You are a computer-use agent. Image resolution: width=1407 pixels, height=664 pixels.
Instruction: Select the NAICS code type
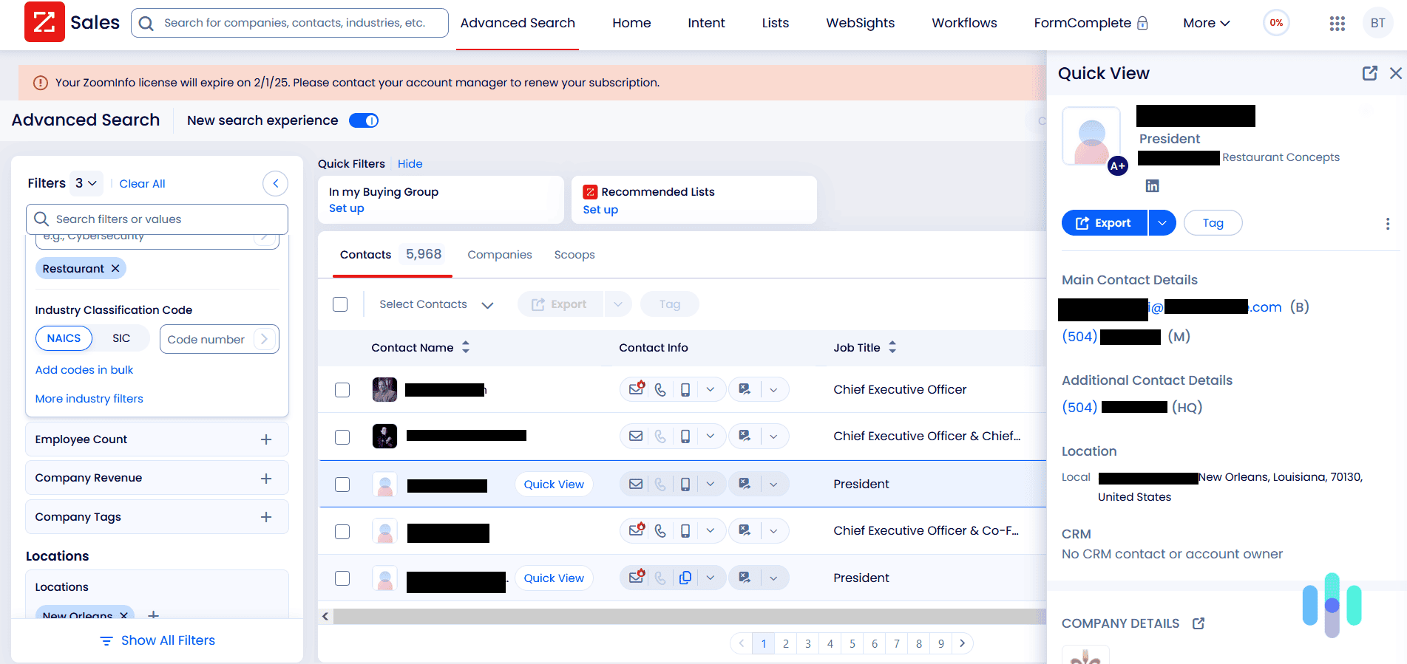click(64, 338)
